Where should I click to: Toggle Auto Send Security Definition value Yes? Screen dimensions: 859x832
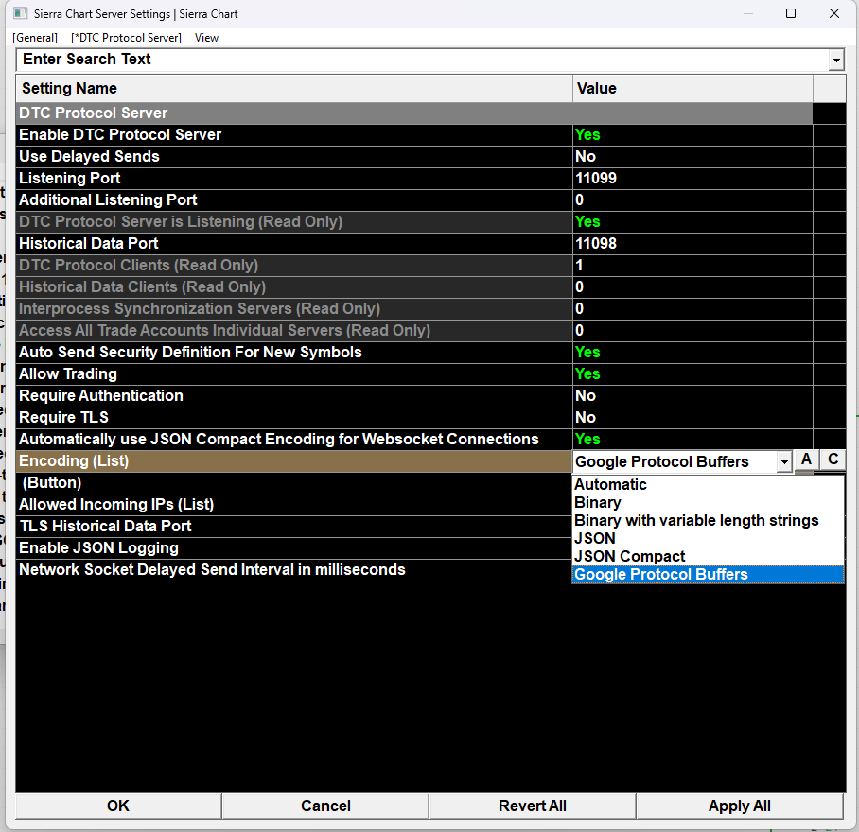(692, 352)
